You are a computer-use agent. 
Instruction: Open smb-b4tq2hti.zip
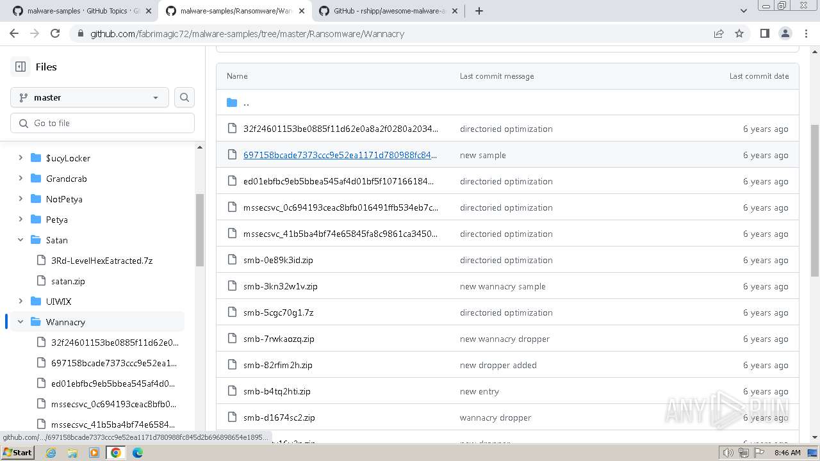(277, 391)
